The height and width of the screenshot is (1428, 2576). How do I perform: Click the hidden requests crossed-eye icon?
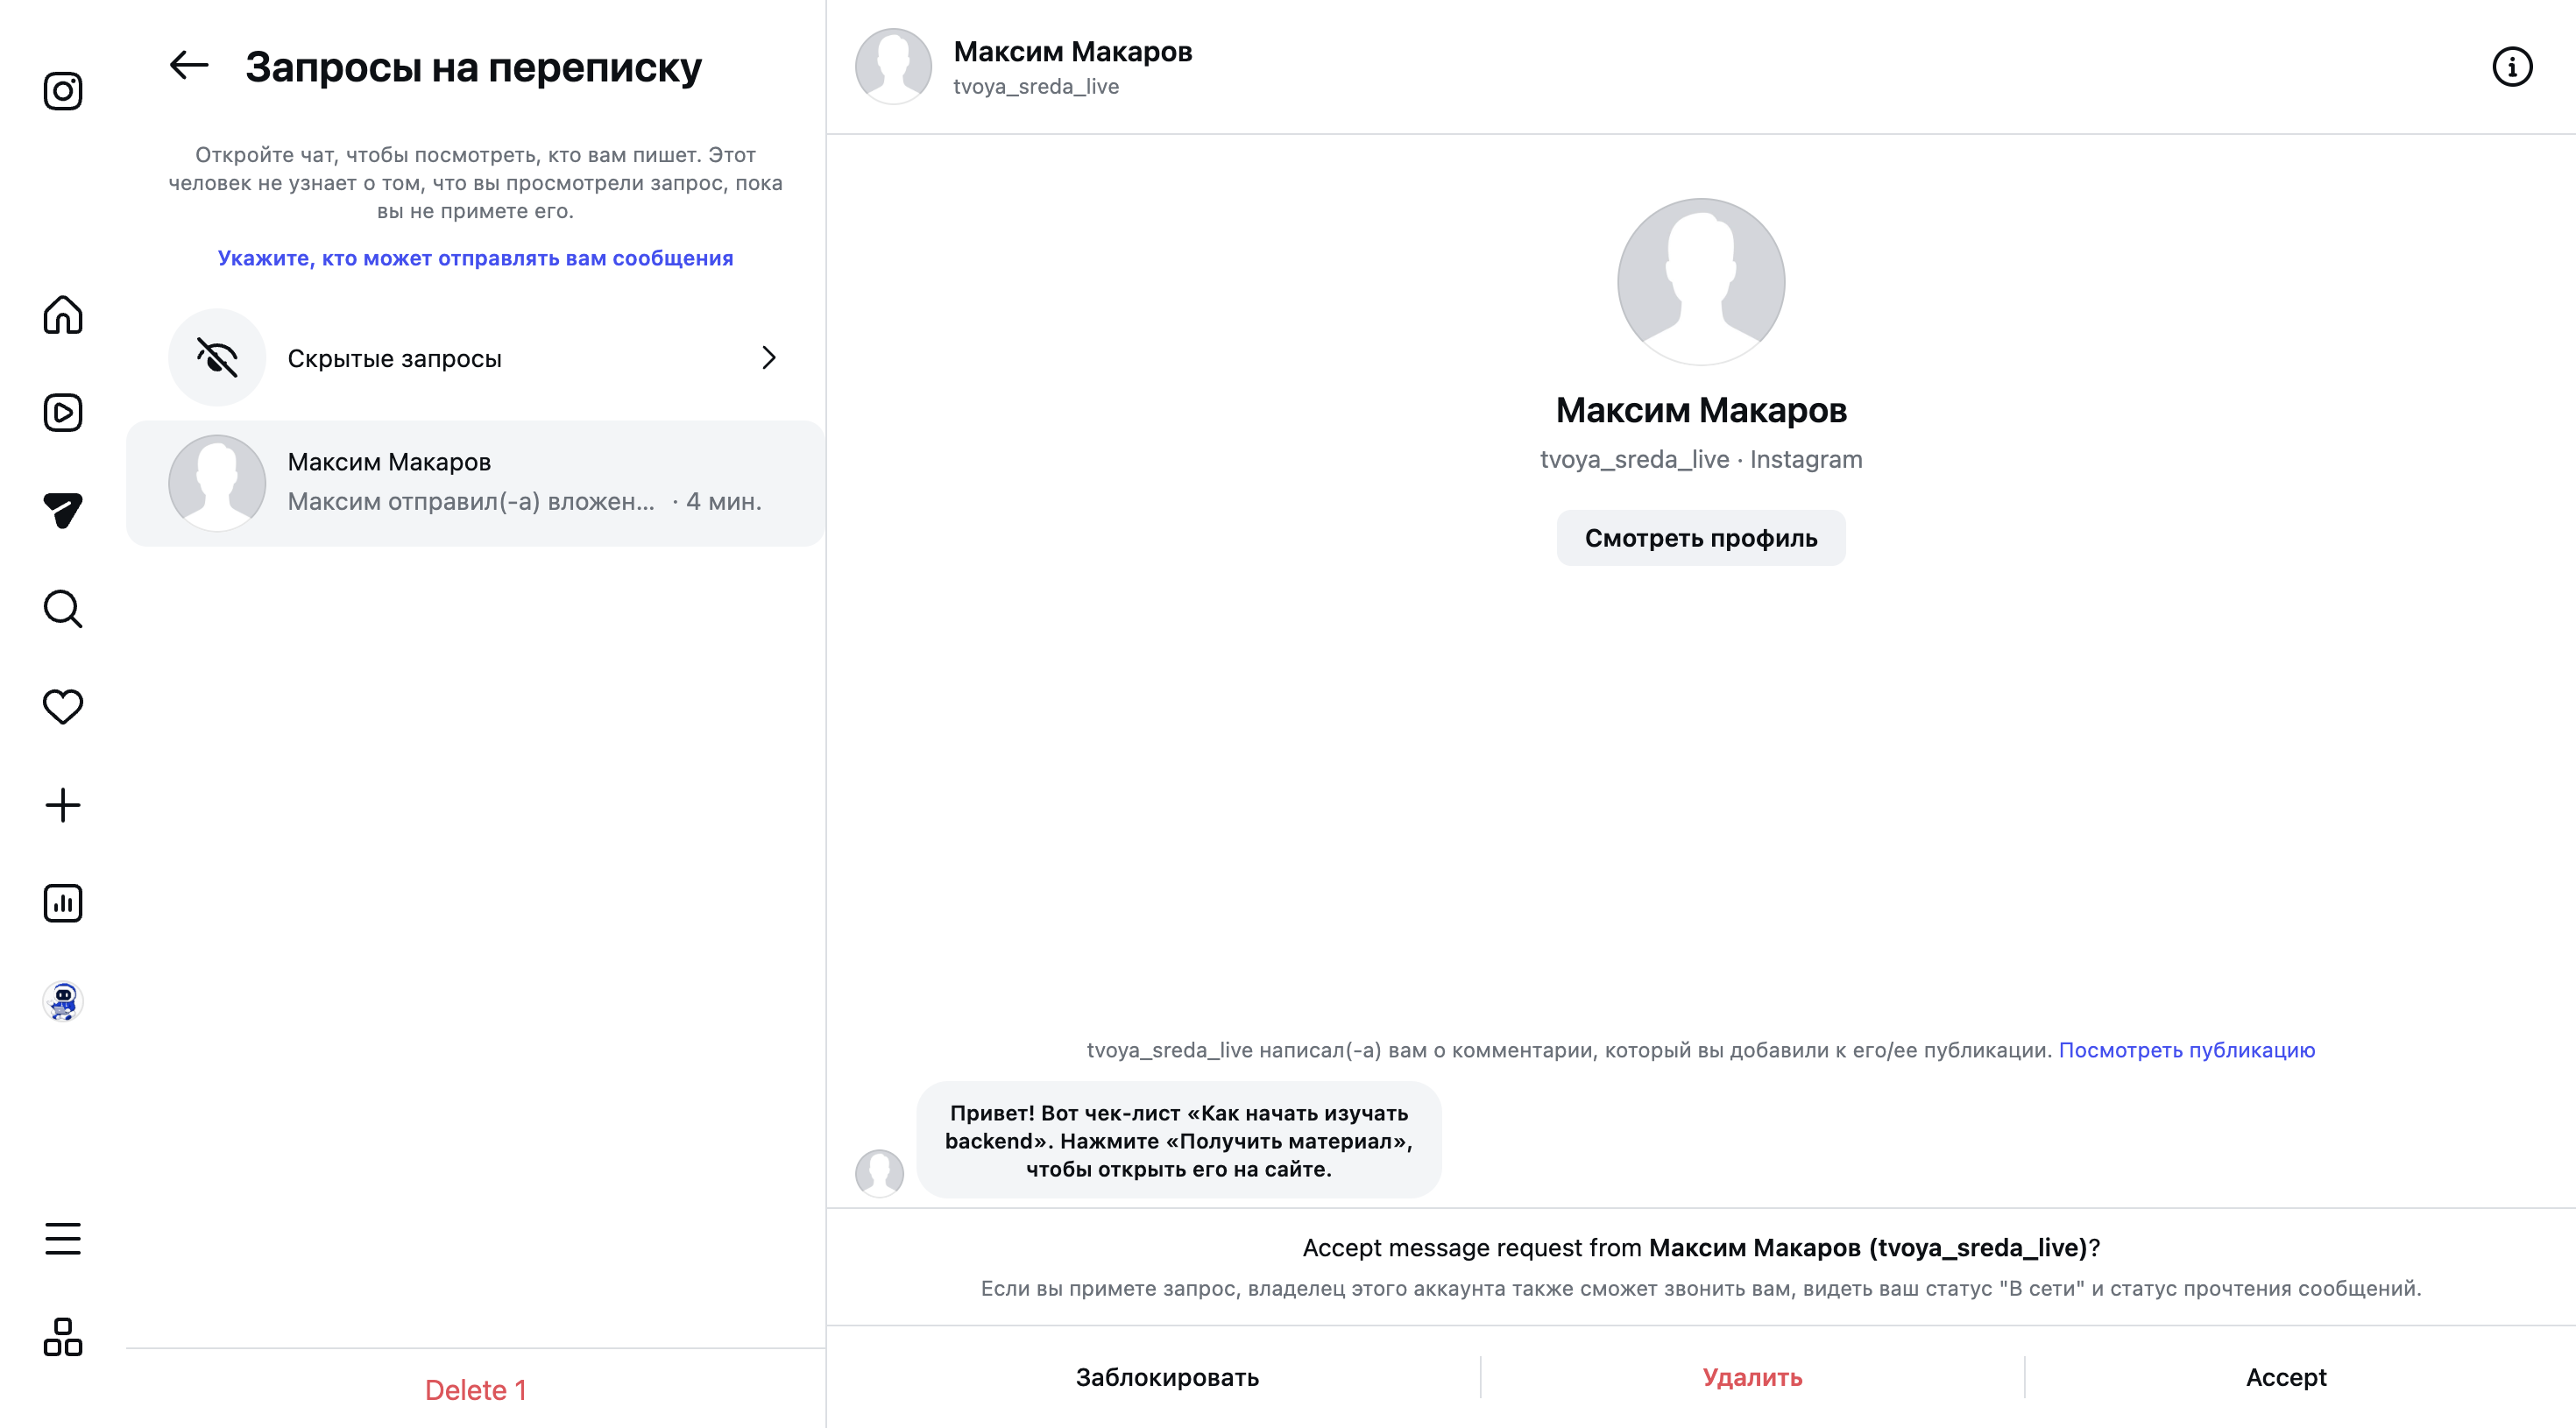(x=217, y=357)
